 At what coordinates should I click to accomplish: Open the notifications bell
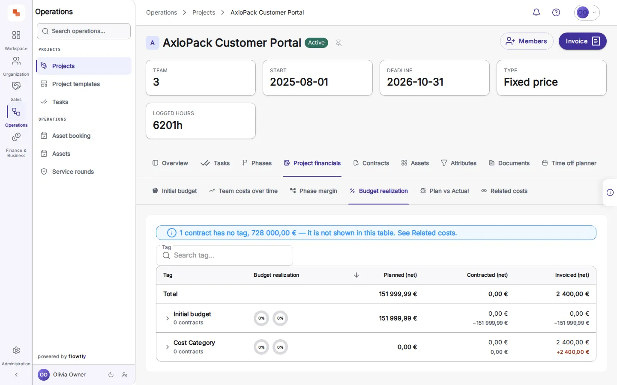(x=536, y=12)
